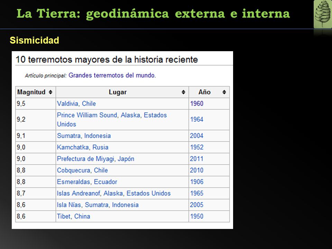Open the Esmeraldas, Ecuador link
The height and width of the screenshot is (249, 332).
[87, 182]
